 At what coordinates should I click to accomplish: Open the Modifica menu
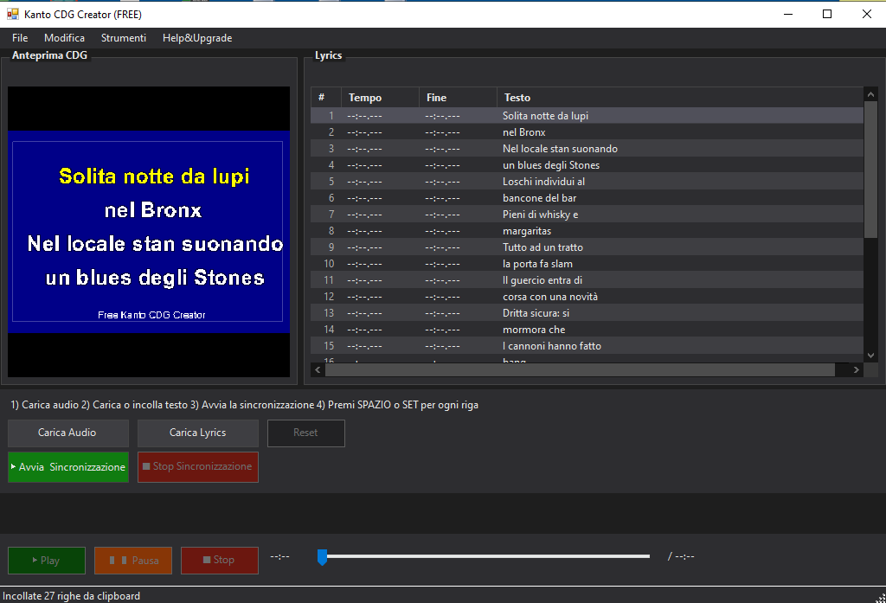[64, 38]
